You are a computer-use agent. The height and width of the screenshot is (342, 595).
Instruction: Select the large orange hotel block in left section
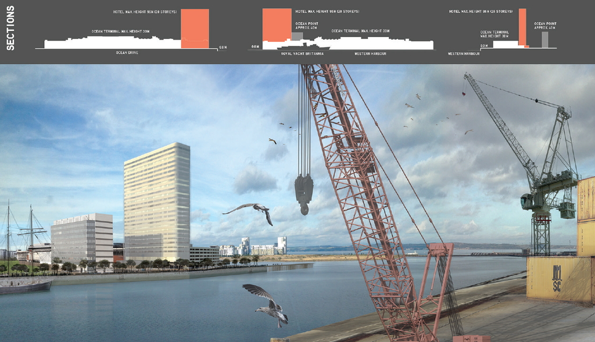[195, 28]
